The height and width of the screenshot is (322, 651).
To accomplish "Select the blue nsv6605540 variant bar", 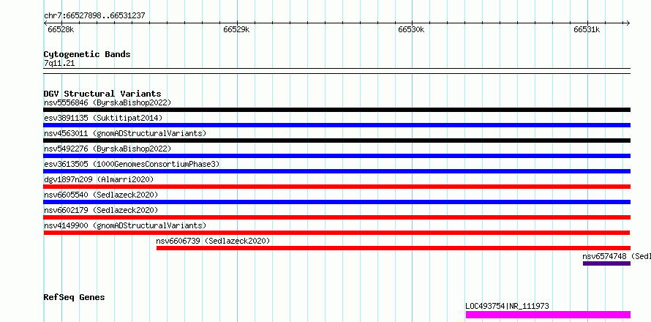I will (337, 202).
